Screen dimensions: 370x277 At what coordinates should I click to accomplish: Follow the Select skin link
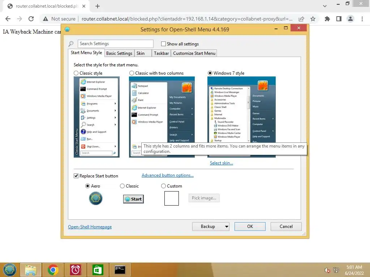click(x=221, y=163)
